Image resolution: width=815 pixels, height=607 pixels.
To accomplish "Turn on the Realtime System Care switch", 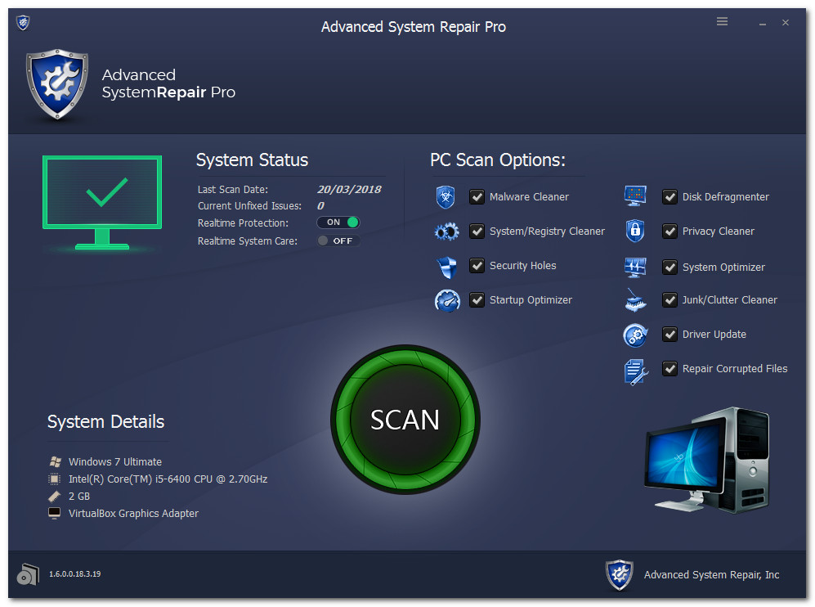I will click(338, 241).
